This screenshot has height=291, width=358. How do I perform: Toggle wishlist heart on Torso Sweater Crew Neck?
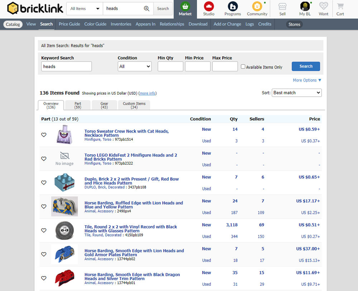44,135
